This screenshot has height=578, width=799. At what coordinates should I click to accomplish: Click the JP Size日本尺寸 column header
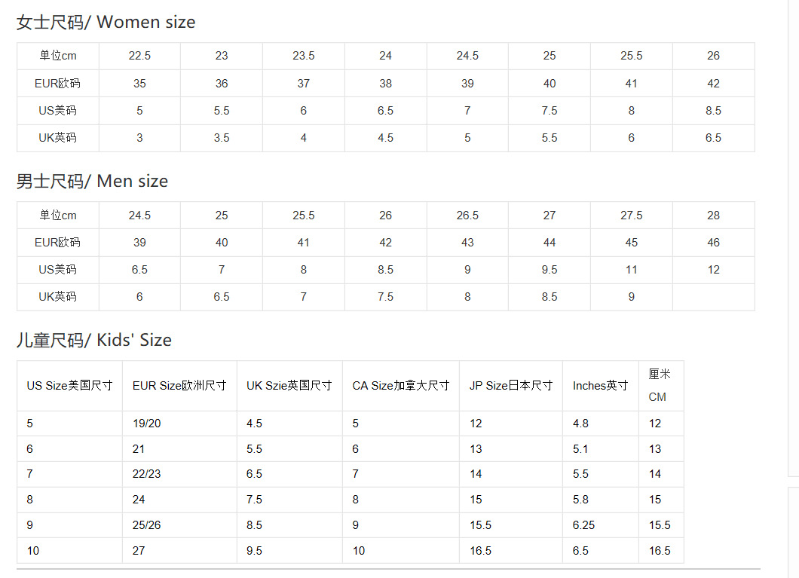[x=511, y=386]
